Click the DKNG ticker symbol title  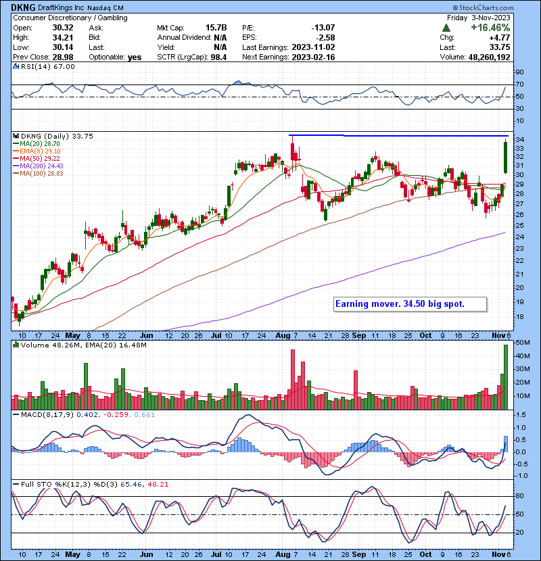tap(24, 7)
